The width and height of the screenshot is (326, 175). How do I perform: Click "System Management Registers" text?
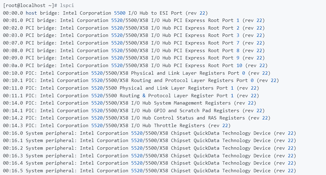[x=192, y=103]
